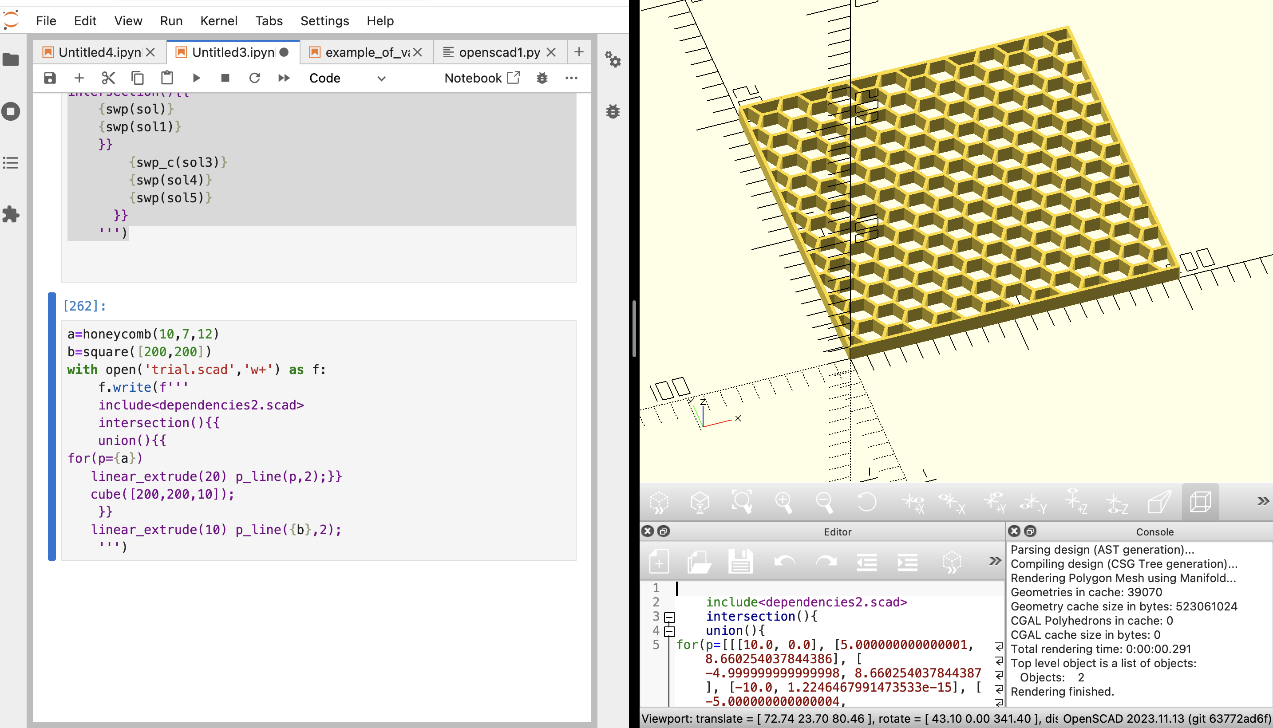
Task: Add a new launcher tab with plus
Action: 579,52
